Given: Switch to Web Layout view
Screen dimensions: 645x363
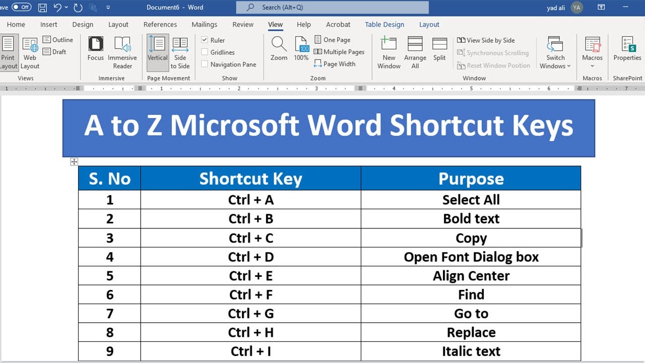Looking at the screenshot, I should (x=30, y=53).
